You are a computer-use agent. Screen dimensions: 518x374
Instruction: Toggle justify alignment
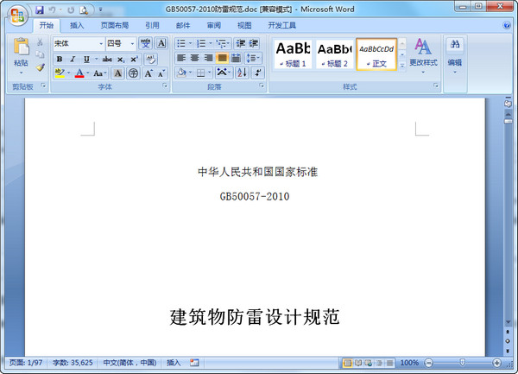point(223,59)
